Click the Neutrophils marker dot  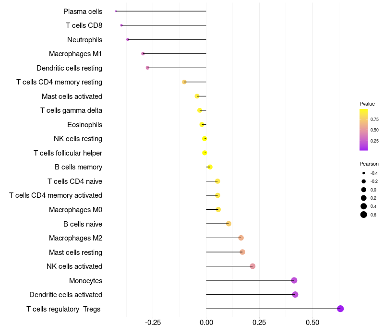click(x=128, y=39)
